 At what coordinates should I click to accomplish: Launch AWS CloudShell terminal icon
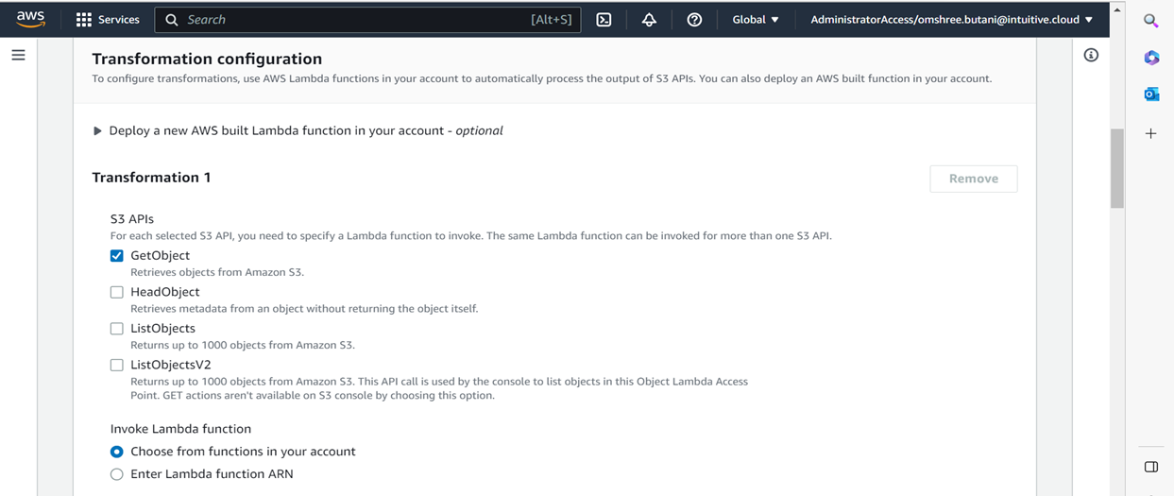pos(604,20)
